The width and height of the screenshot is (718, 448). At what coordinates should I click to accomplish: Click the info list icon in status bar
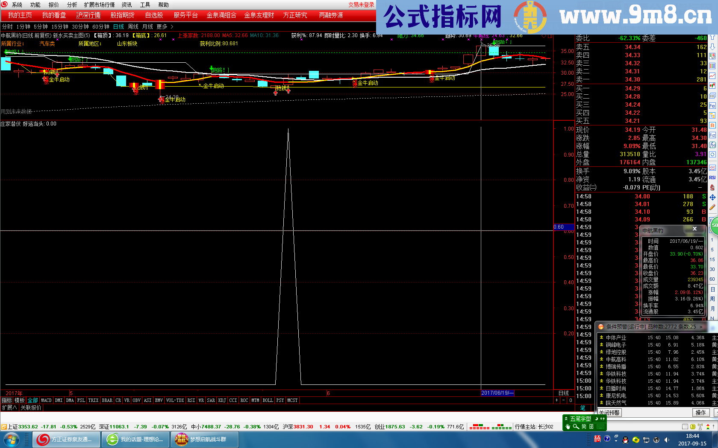point(685,426)
